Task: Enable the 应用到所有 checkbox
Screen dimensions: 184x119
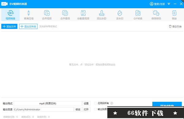Action: 95,103
